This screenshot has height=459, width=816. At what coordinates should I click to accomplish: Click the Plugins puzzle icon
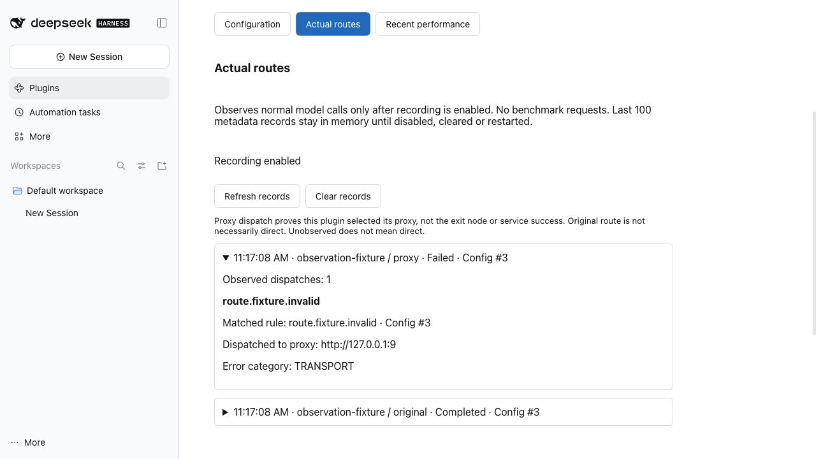(x=19, y=88)
